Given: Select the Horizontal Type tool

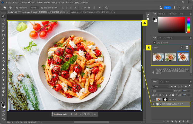Looking at the screenshot, I should [3, 80].
